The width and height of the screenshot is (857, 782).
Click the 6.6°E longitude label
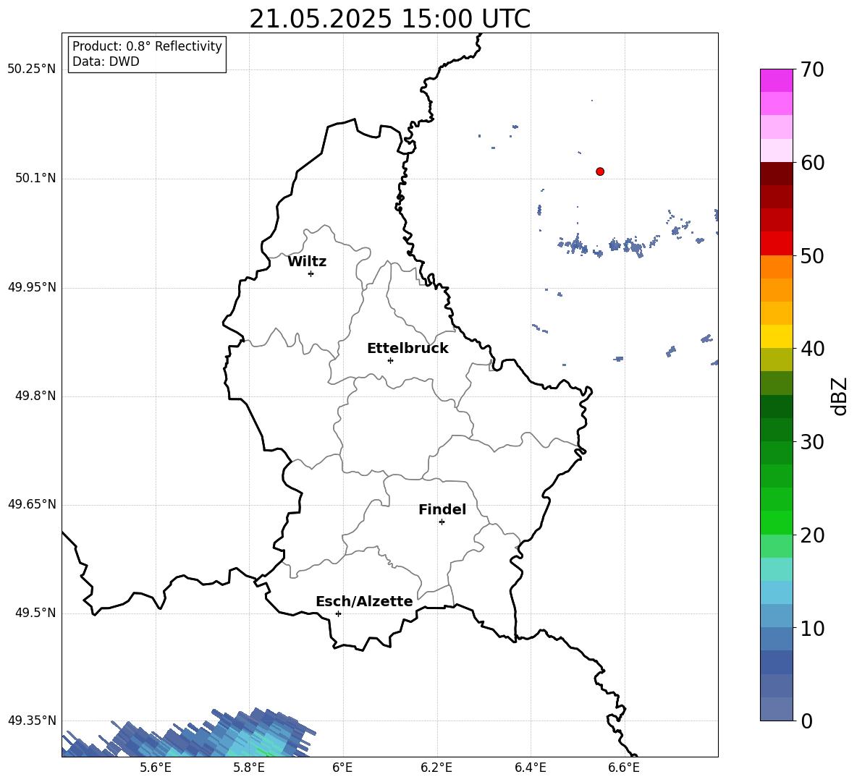click(624, 768)
